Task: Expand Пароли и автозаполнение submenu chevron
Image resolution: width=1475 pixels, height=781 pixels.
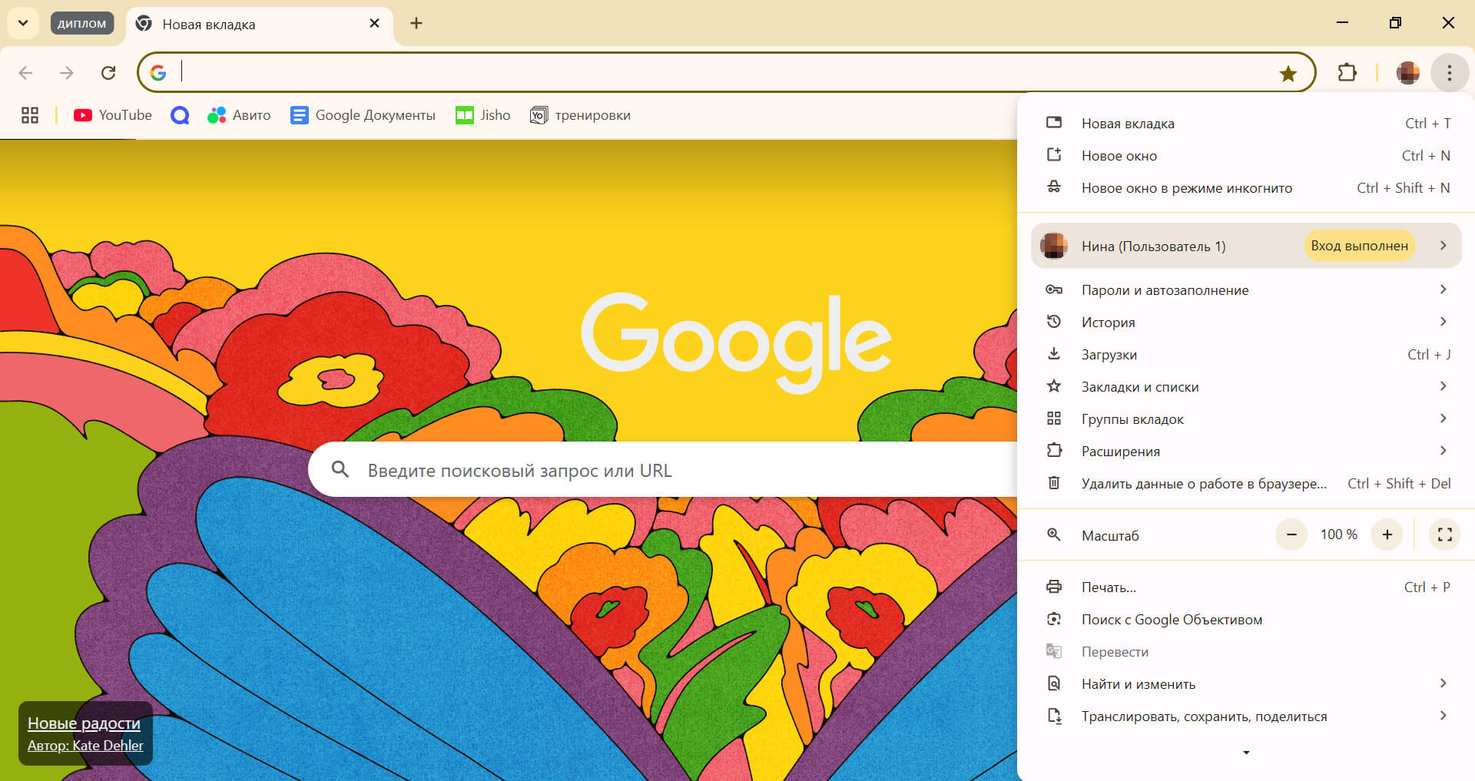Action: point(1444,290)
